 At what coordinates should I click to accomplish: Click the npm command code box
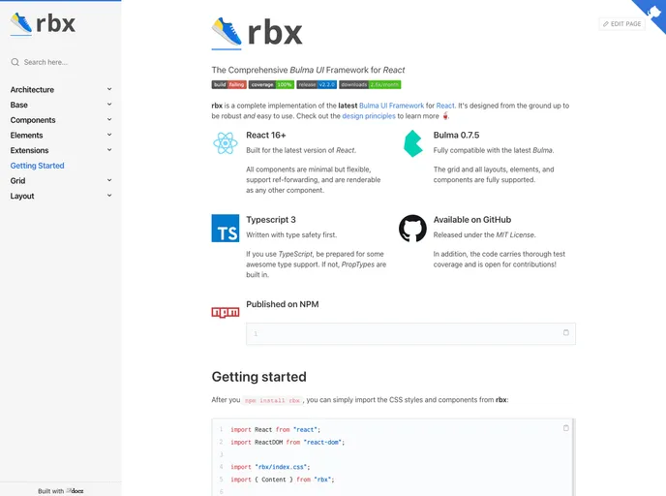coord(410,333)
